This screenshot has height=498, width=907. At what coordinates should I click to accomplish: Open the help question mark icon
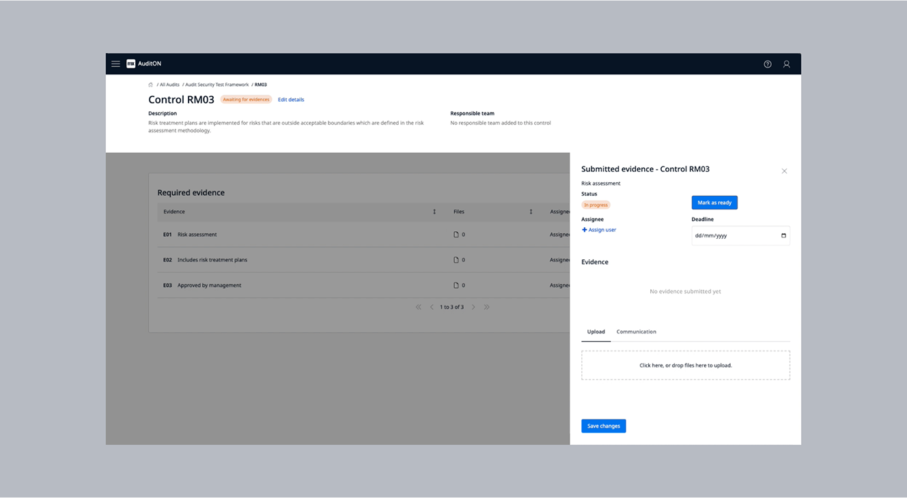pyautogui.click(x=768, y=64)
